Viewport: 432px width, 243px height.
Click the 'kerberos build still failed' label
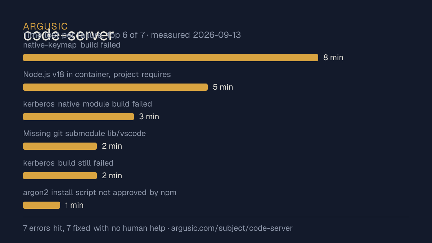coord(68,163)
